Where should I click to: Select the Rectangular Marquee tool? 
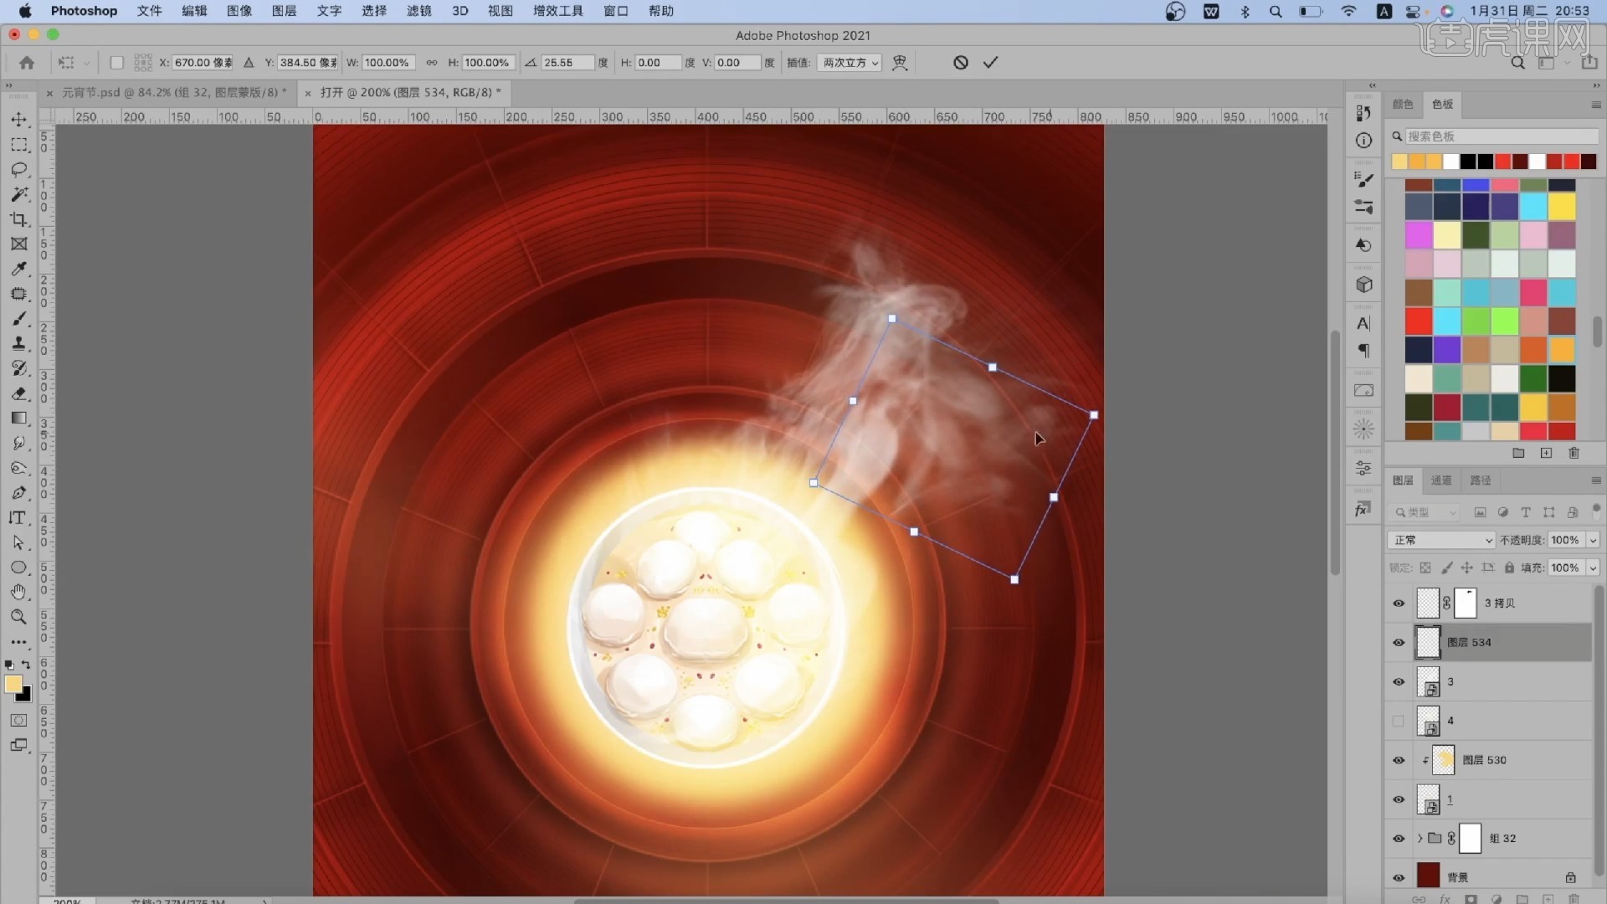(x=18, y=145)
